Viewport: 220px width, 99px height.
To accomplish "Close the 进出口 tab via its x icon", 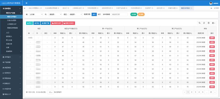I will 68,8.
